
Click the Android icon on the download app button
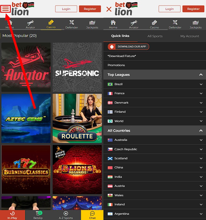click(112, 47)
